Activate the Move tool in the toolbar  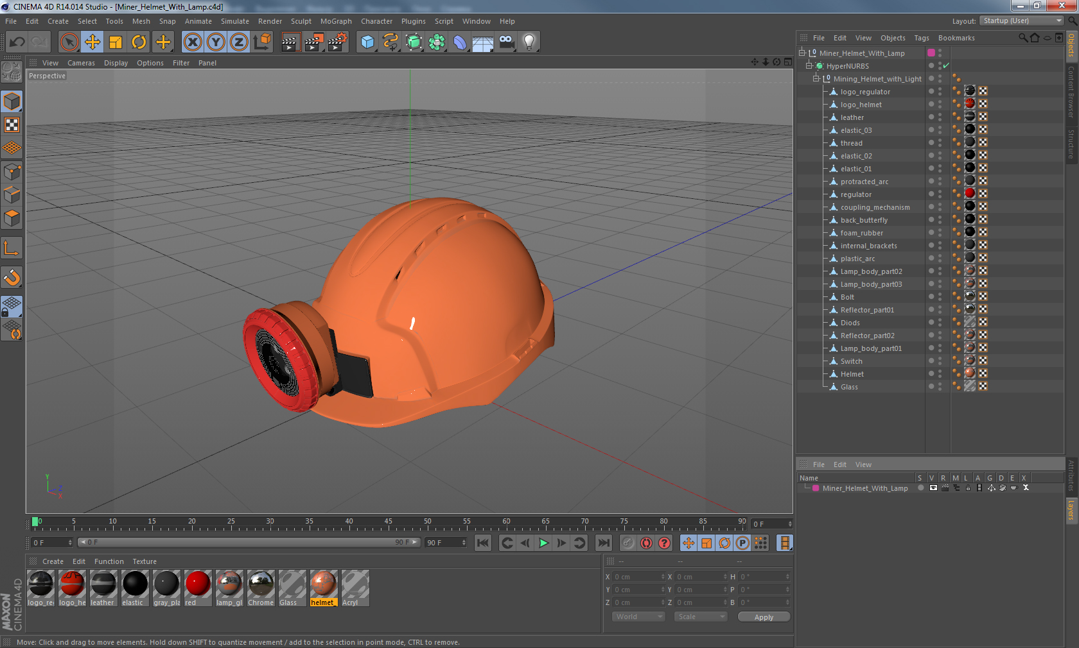(92, 42)
